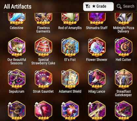Open the Midnight Pizza Delivery artifact
137x121 pixels.
(123, 19)
